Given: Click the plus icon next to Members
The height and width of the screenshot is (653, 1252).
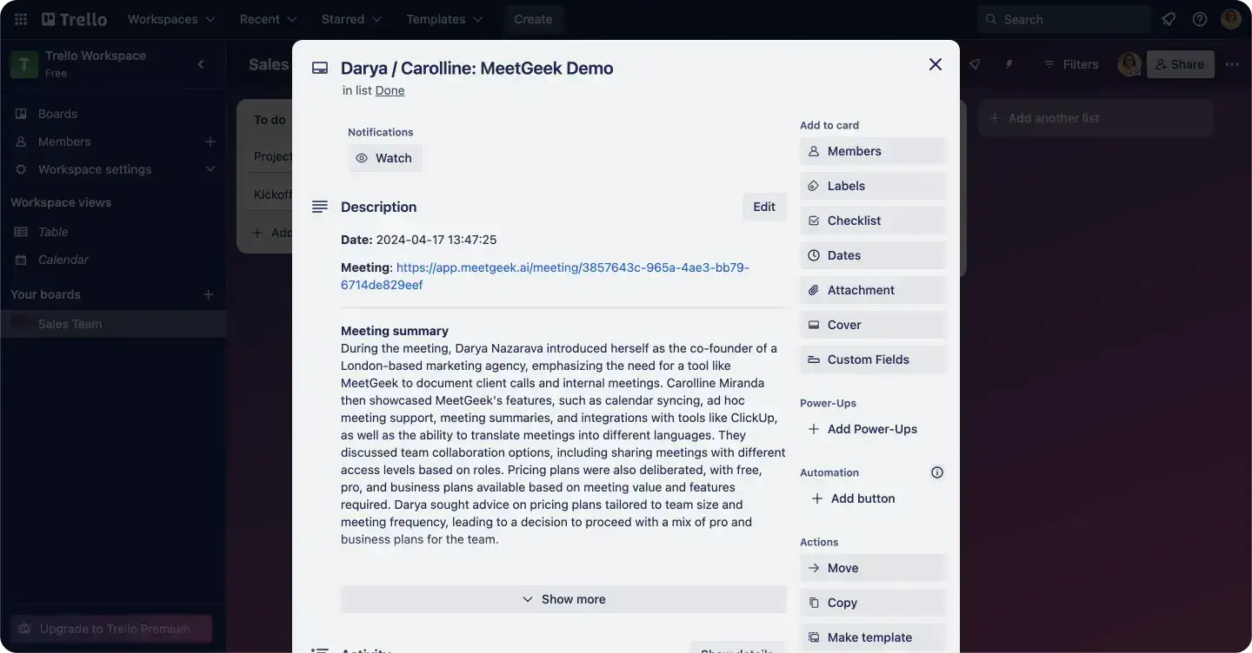Looking at the screenshot, I should [x=210, y=142].
